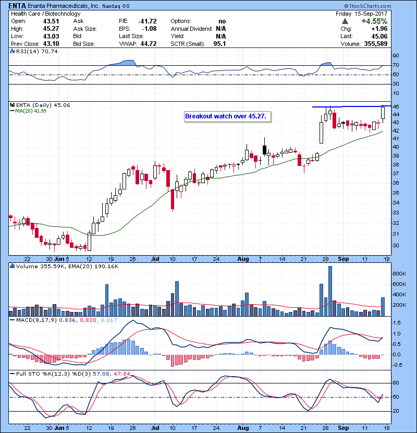Screen dimensions: 417x433
Task: Click the EPS value -1.08
Action: 149,29
